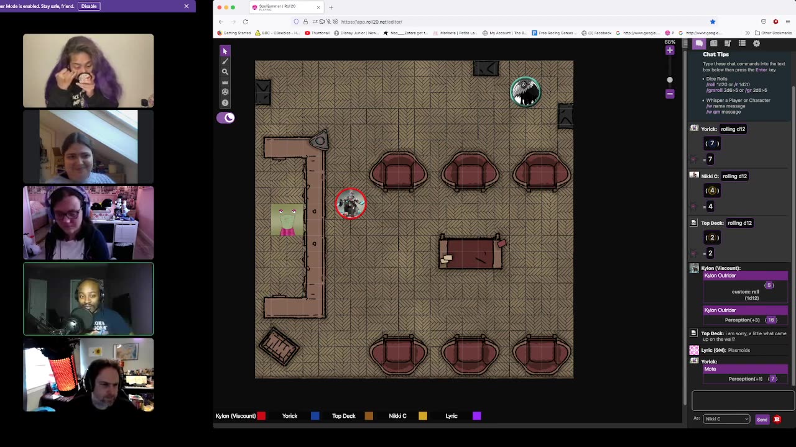This screenshot has height=447, width=796.
Task: Click the browser forward button
Action: pos(233,22)
